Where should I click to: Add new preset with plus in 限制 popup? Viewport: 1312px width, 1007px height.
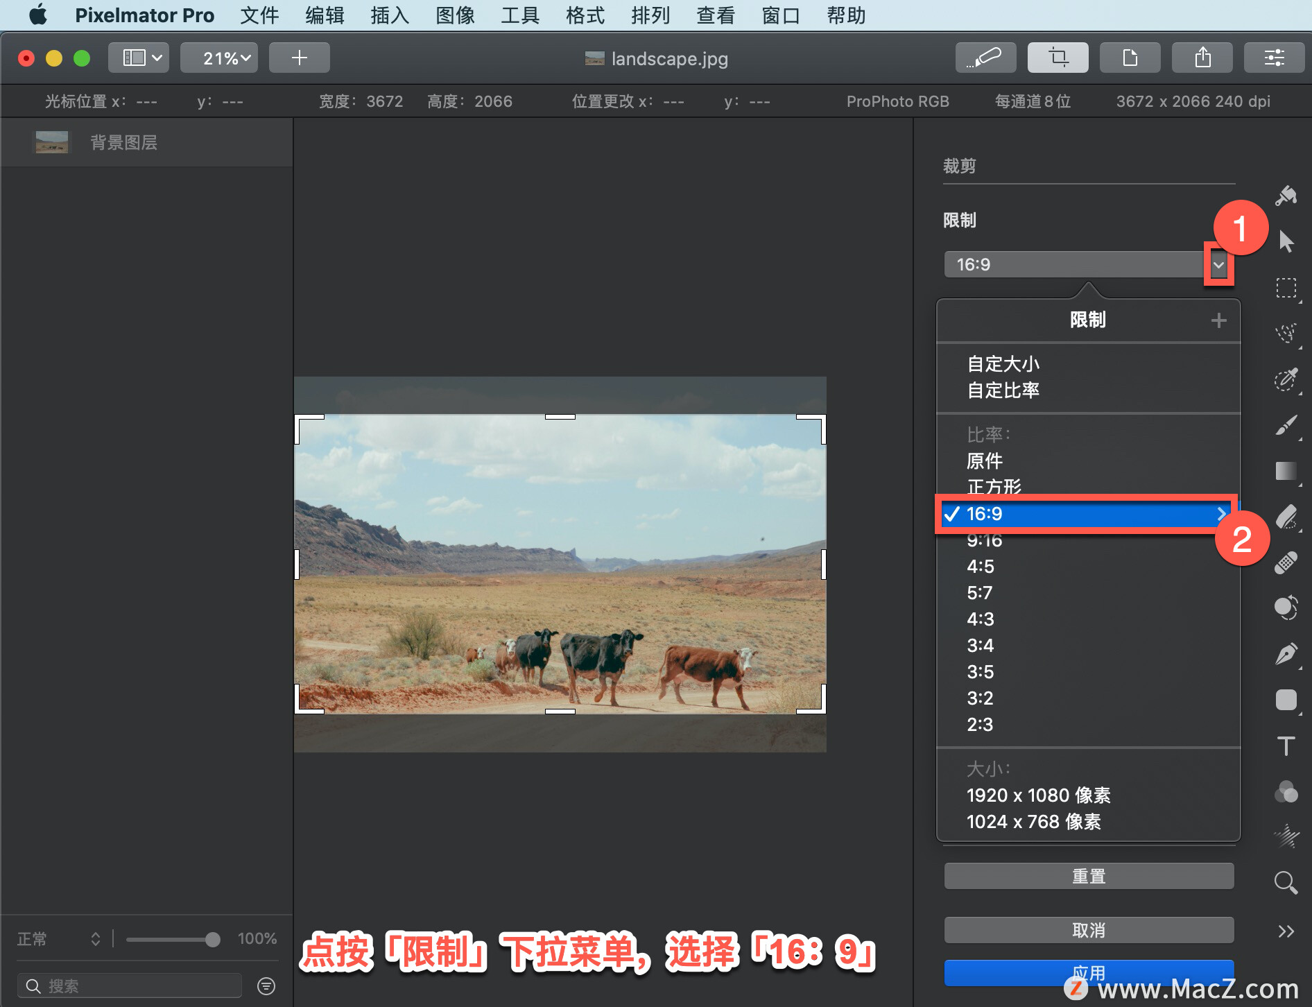point(1218,320)
